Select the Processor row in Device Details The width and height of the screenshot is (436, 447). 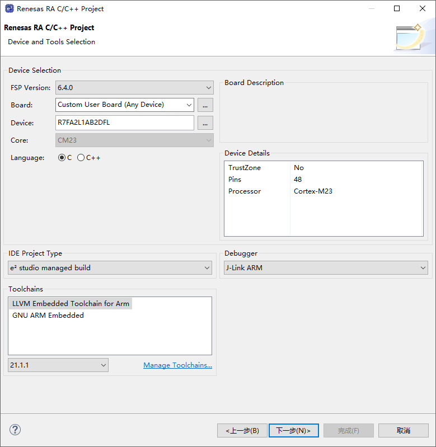click(x=324, y=191)
